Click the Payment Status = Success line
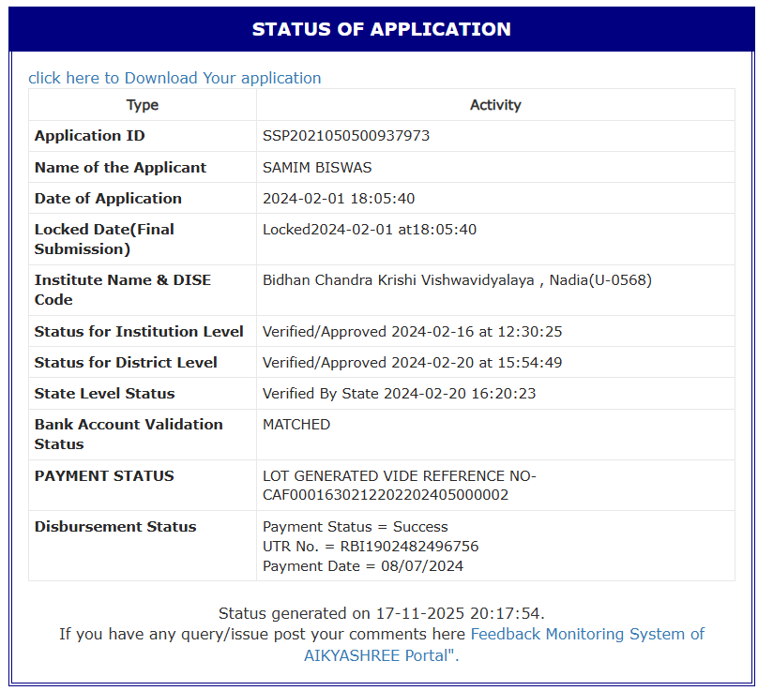This screenshot has width=758, height=691. (x=356, y=527)
